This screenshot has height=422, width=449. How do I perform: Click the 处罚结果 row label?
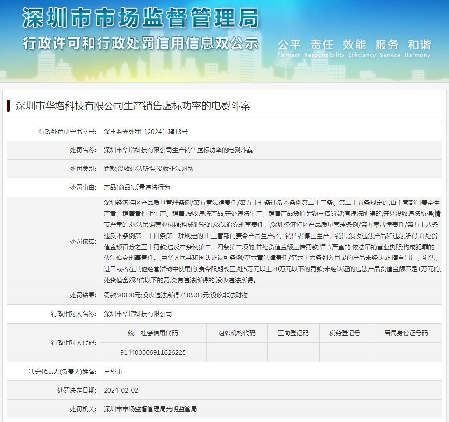(x=83, y=295)
